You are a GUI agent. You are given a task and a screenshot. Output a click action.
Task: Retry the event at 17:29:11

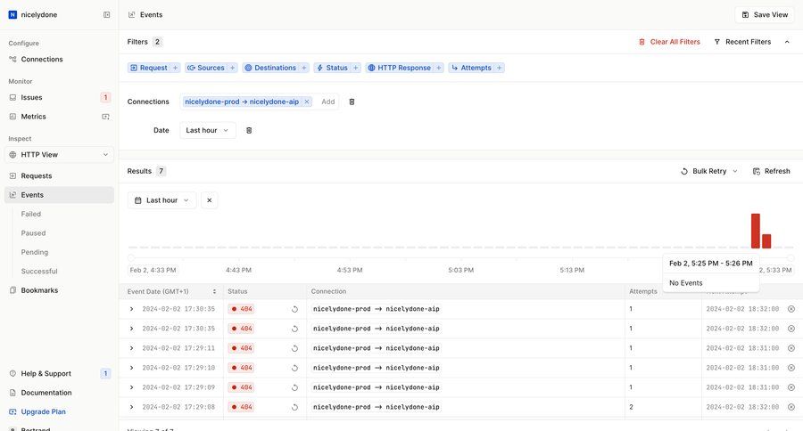coord(294,348)
